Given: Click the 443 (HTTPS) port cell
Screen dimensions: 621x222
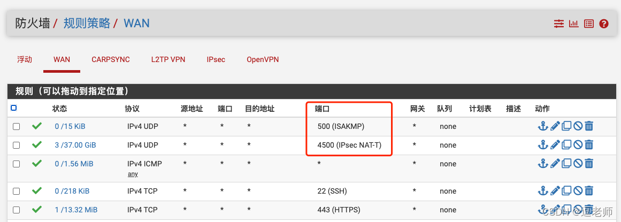Looking at the screenshot, I should pos(339,210).
